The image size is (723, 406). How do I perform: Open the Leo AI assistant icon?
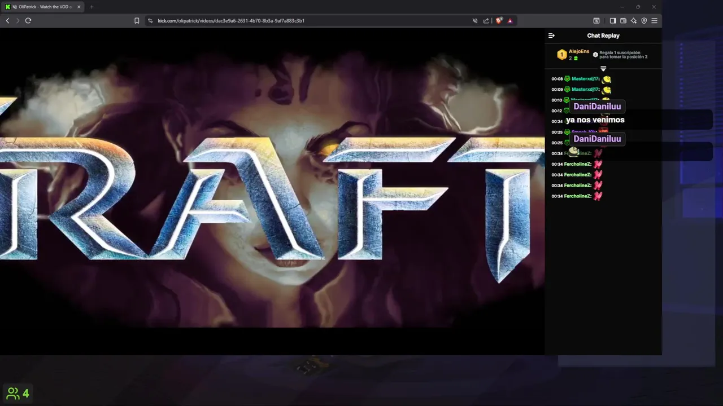634,20
